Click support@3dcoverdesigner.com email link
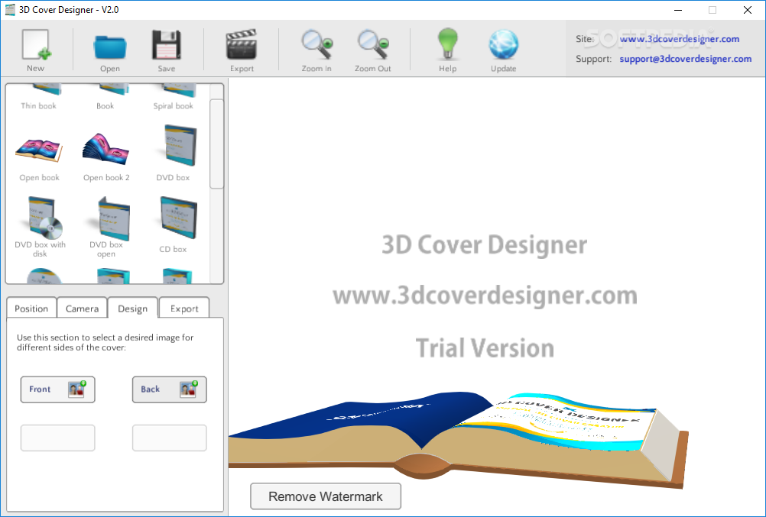The image size is (766, 517). coord(686,59)
